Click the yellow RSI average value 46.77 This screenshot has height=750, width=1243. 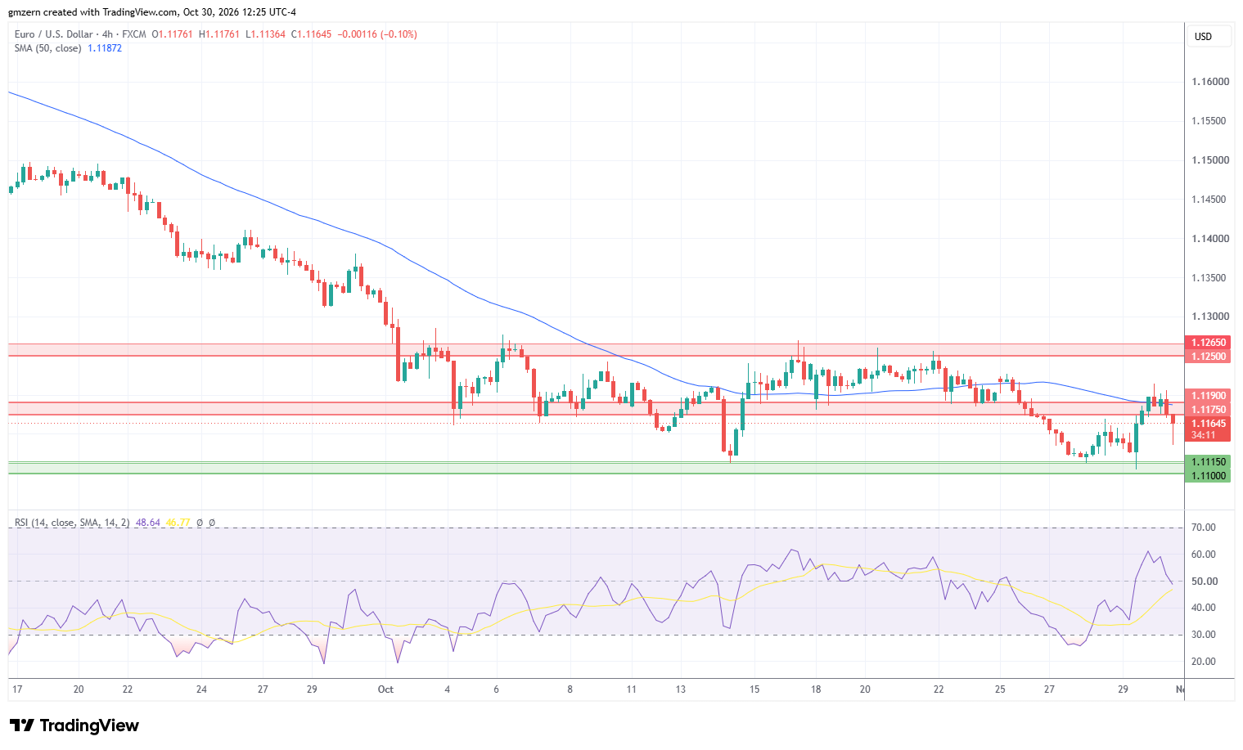coord(178,523)
